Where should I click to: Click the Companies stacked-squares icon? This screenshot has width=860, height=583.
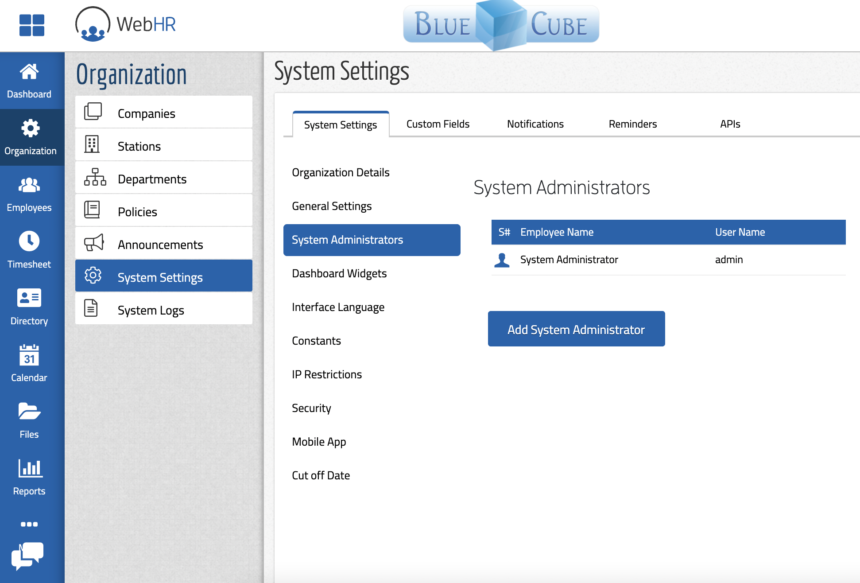click(x=93, y=111)
